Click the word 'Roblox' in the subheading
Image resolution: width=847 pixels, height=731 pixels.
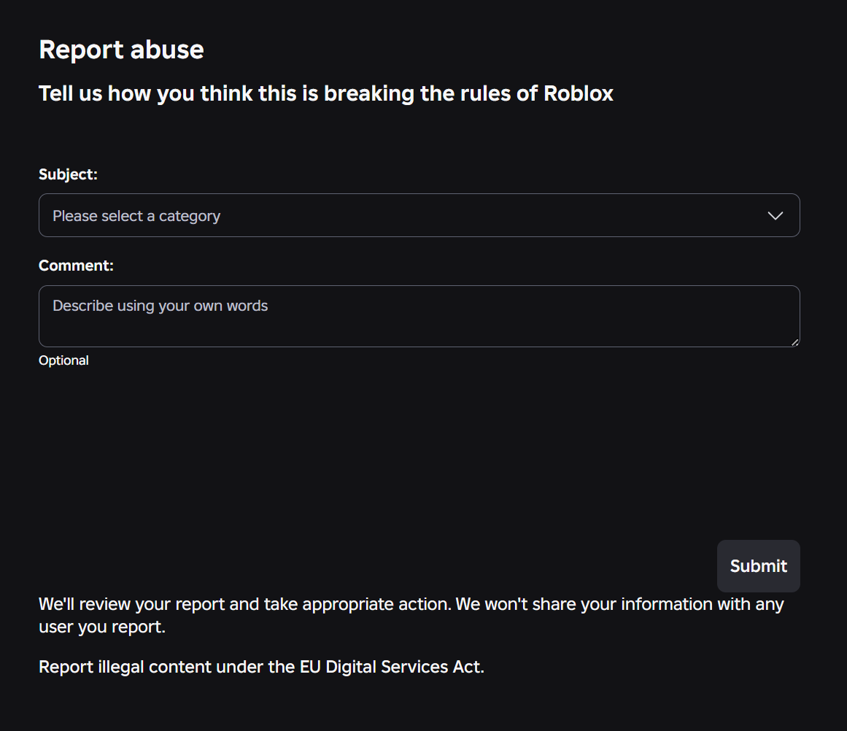pos(579,93)
